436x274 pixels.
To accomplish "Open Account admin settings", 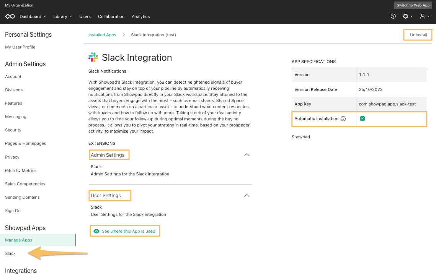I will (x=13, y=76).
